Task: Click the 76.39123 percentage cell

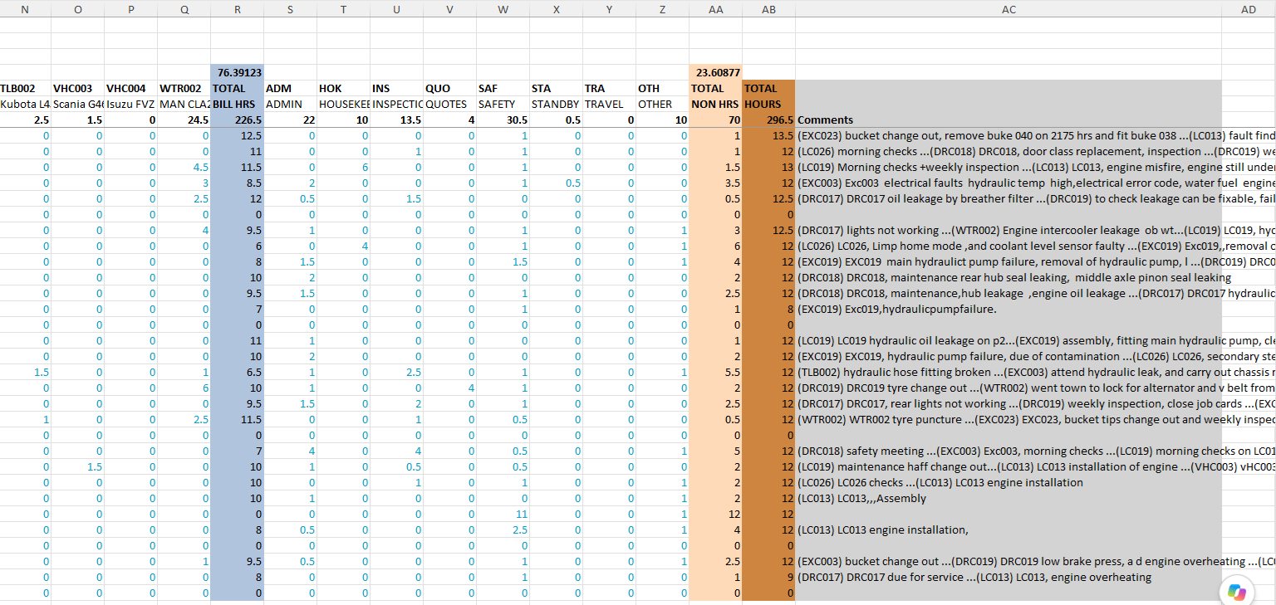Action: point(238,72)
